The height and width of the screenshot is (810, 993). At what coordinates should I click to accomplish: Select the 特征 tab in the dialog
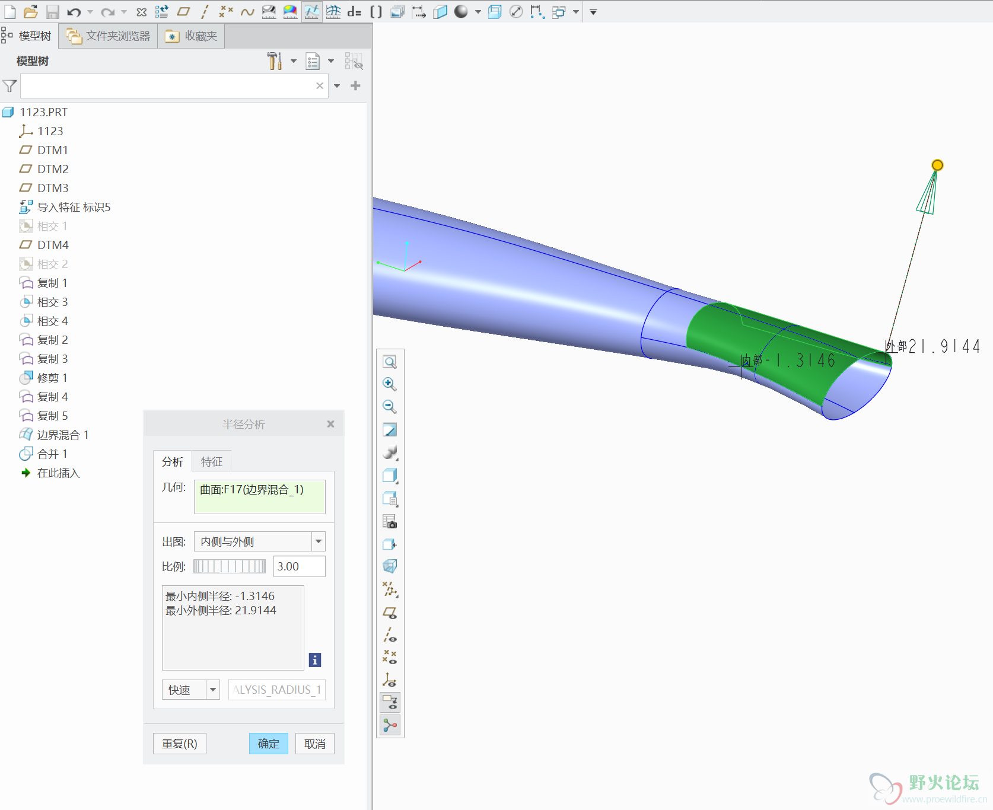pos(212,461)
